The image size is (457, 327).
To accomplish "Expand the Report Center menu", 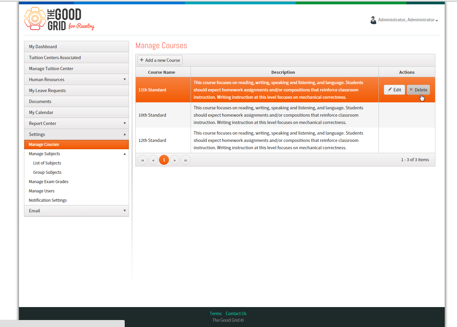I will pos(76,123).
